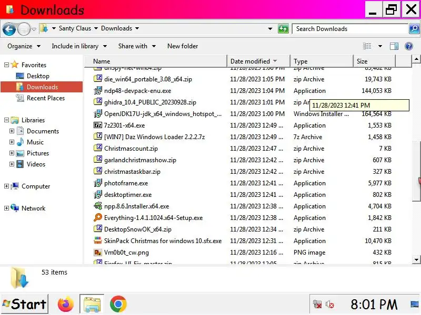Click the Back navigation arrow
This screenshot has height=315, width=421.
[x=9, y=29]
